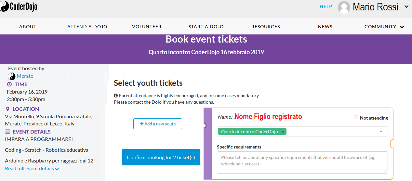Click Confirm booking for 2 ticket(s)
412x181 pixels.
[x=161, y=157]
